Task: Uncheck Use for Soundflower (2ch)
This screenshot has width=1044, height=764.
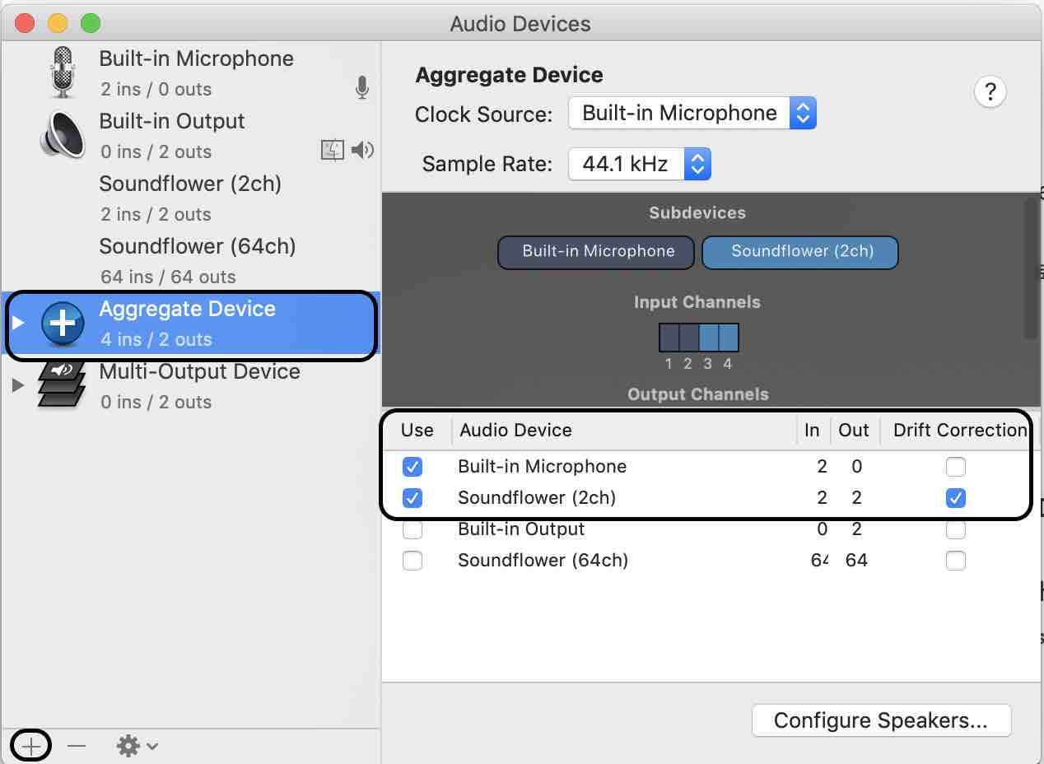Action: (x=412, y=498)
